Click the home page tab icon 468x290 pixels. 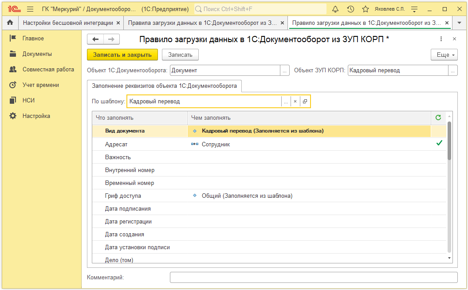pyautogui.click(x=10, y=23)
